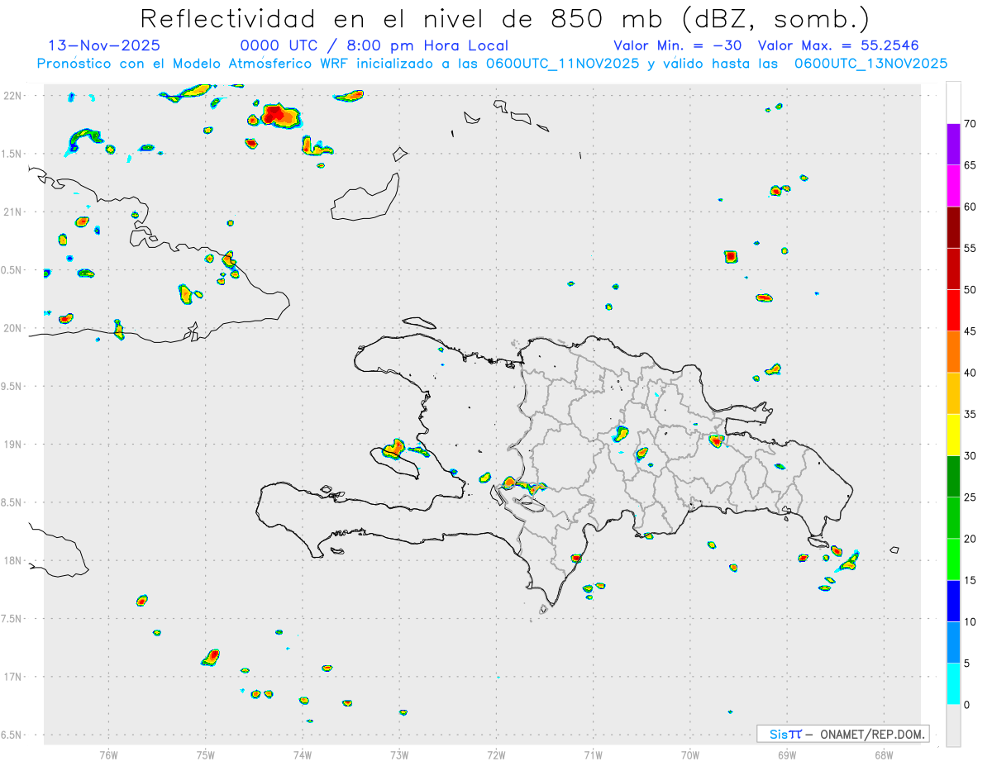This screenshot has width=992, height=766.
Task: Click the time '0000 UTC / 8:00 pm Hora Local'
Action: [374, 45]
